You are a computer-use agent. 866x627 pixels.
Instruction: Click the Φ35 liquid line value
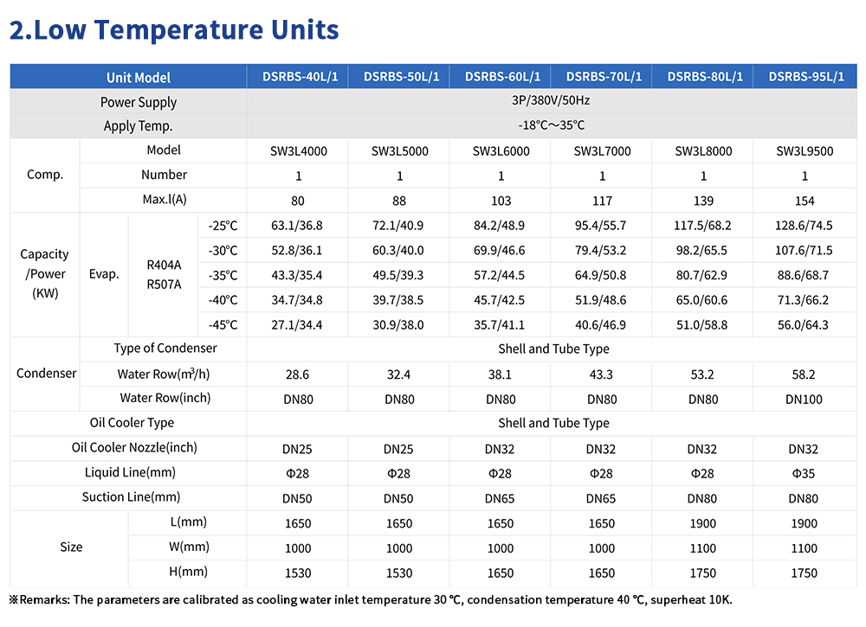(804, 474)
